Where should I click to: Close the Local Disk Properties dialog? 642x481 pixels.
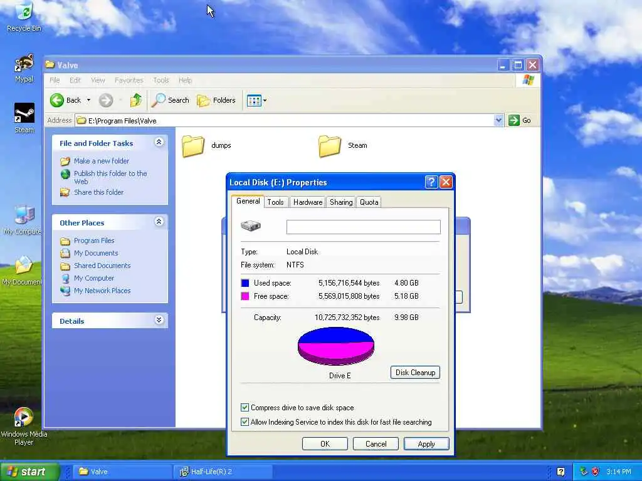point(446,182)
